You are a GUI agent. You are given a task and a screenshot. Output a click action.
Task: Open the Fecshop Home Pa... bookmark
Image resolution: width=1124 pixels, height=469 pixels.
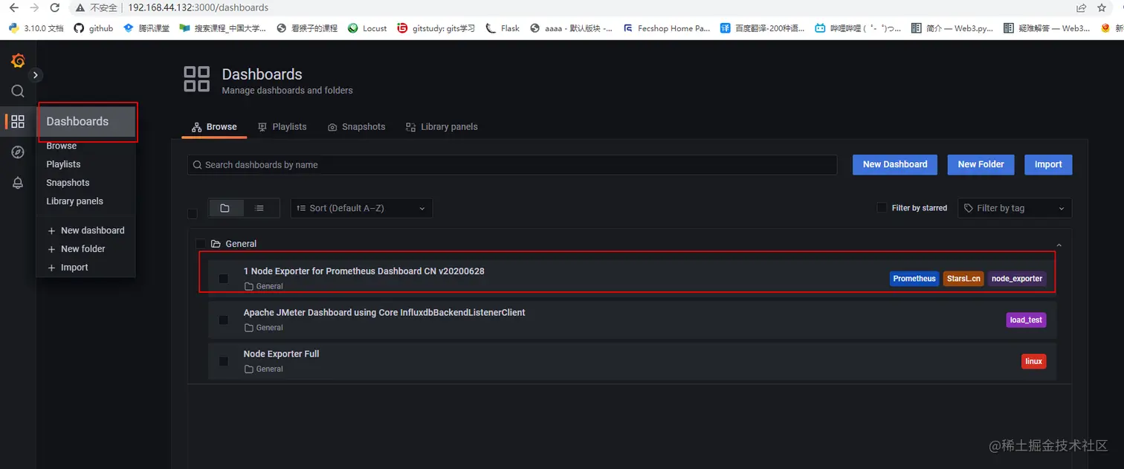coord(667,28)
